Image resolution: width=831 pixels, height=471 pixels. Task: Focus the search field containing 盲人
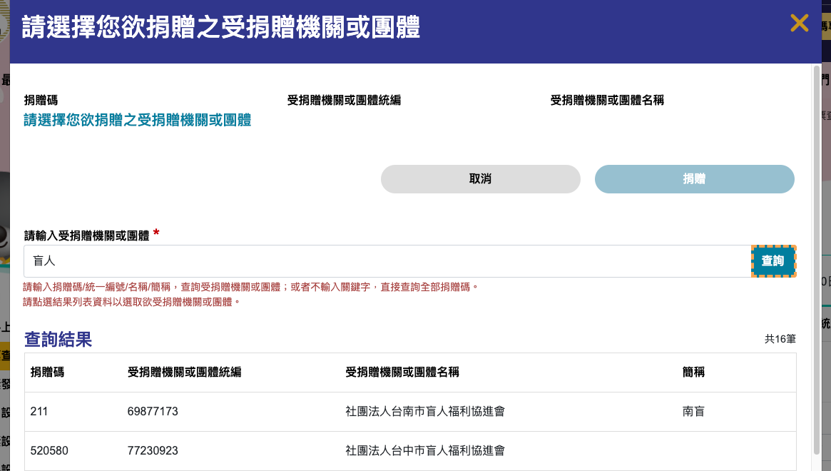tap(385, 261)
